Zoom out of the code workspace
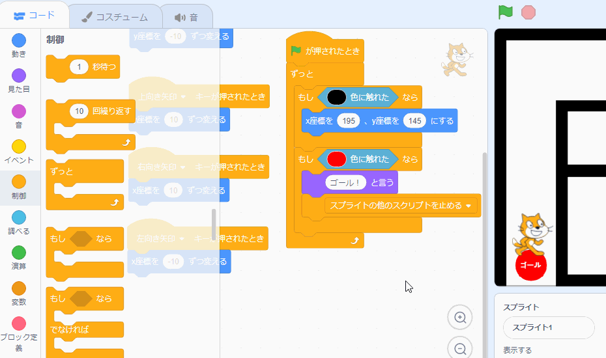This screenshot has width=606, height=358. click(460, 349)
